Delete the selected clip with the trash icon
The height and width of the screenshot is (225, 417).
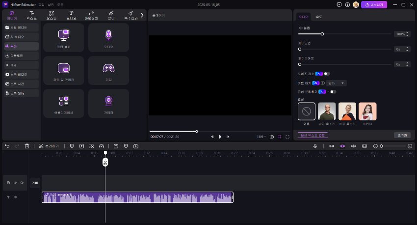coord(27,146)
